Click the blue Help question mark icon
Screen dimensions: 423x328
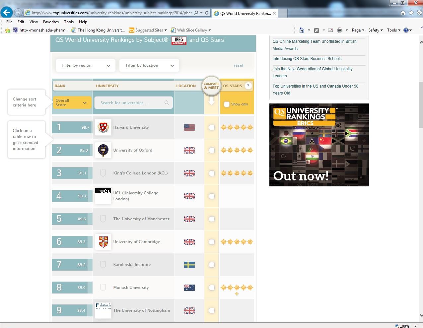406,30
